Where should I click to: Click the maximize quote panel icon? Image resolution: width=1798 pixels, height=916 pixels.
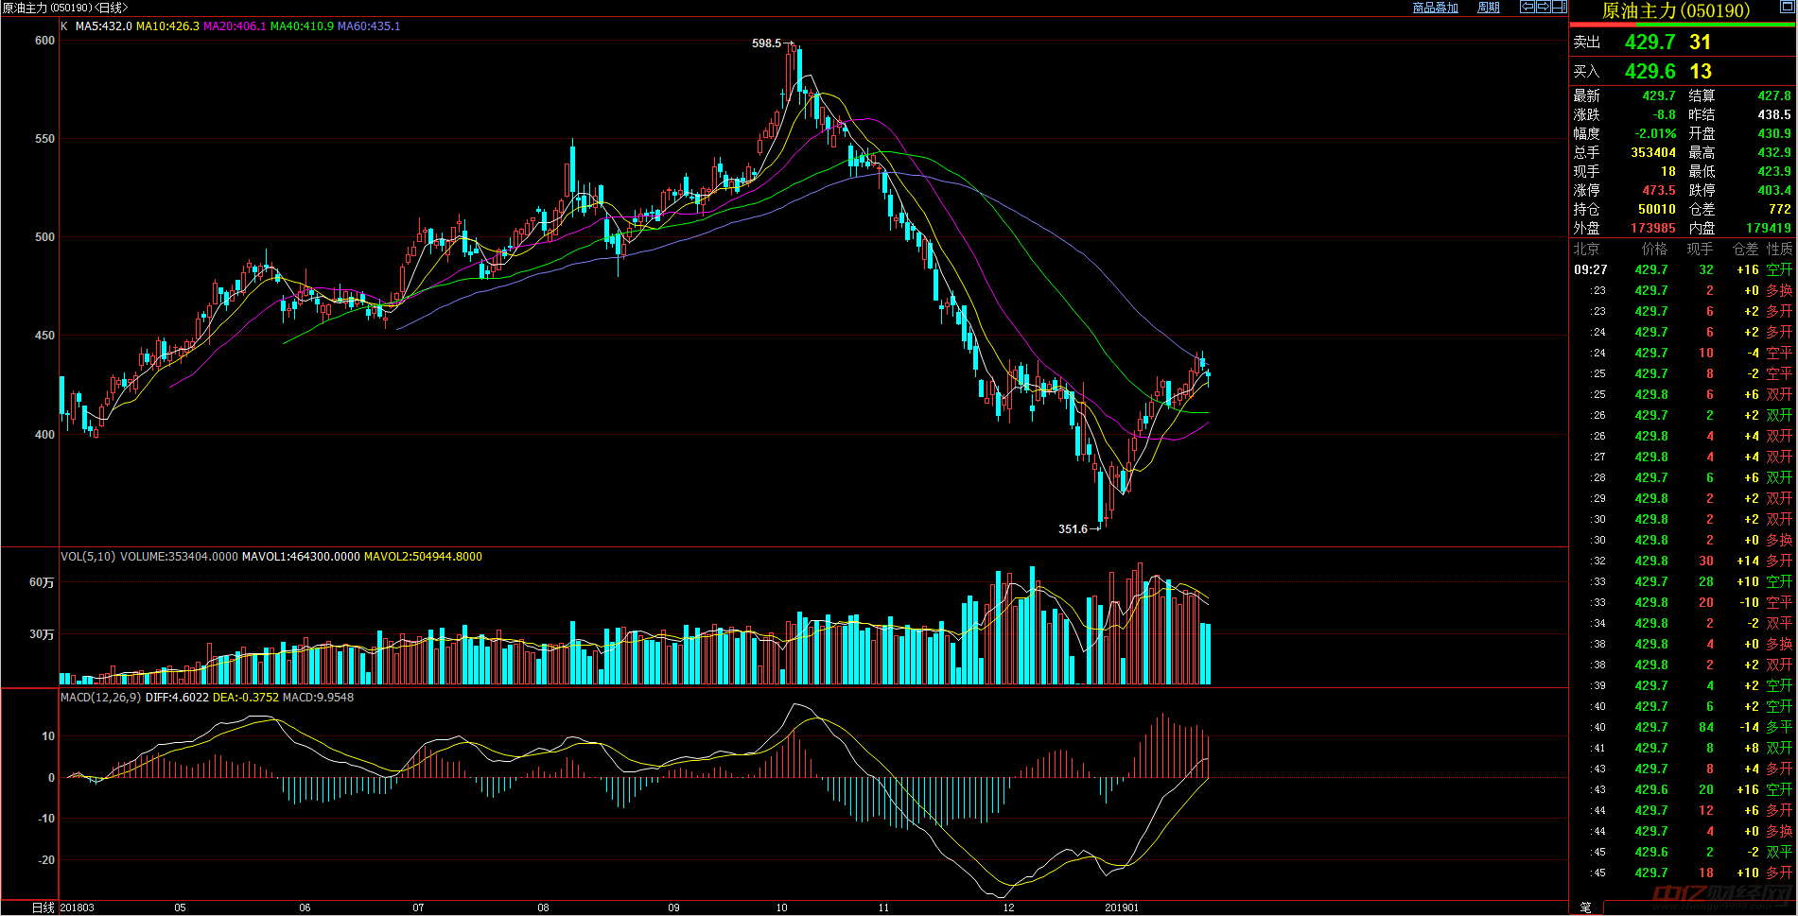click(x=1787, y=7)
